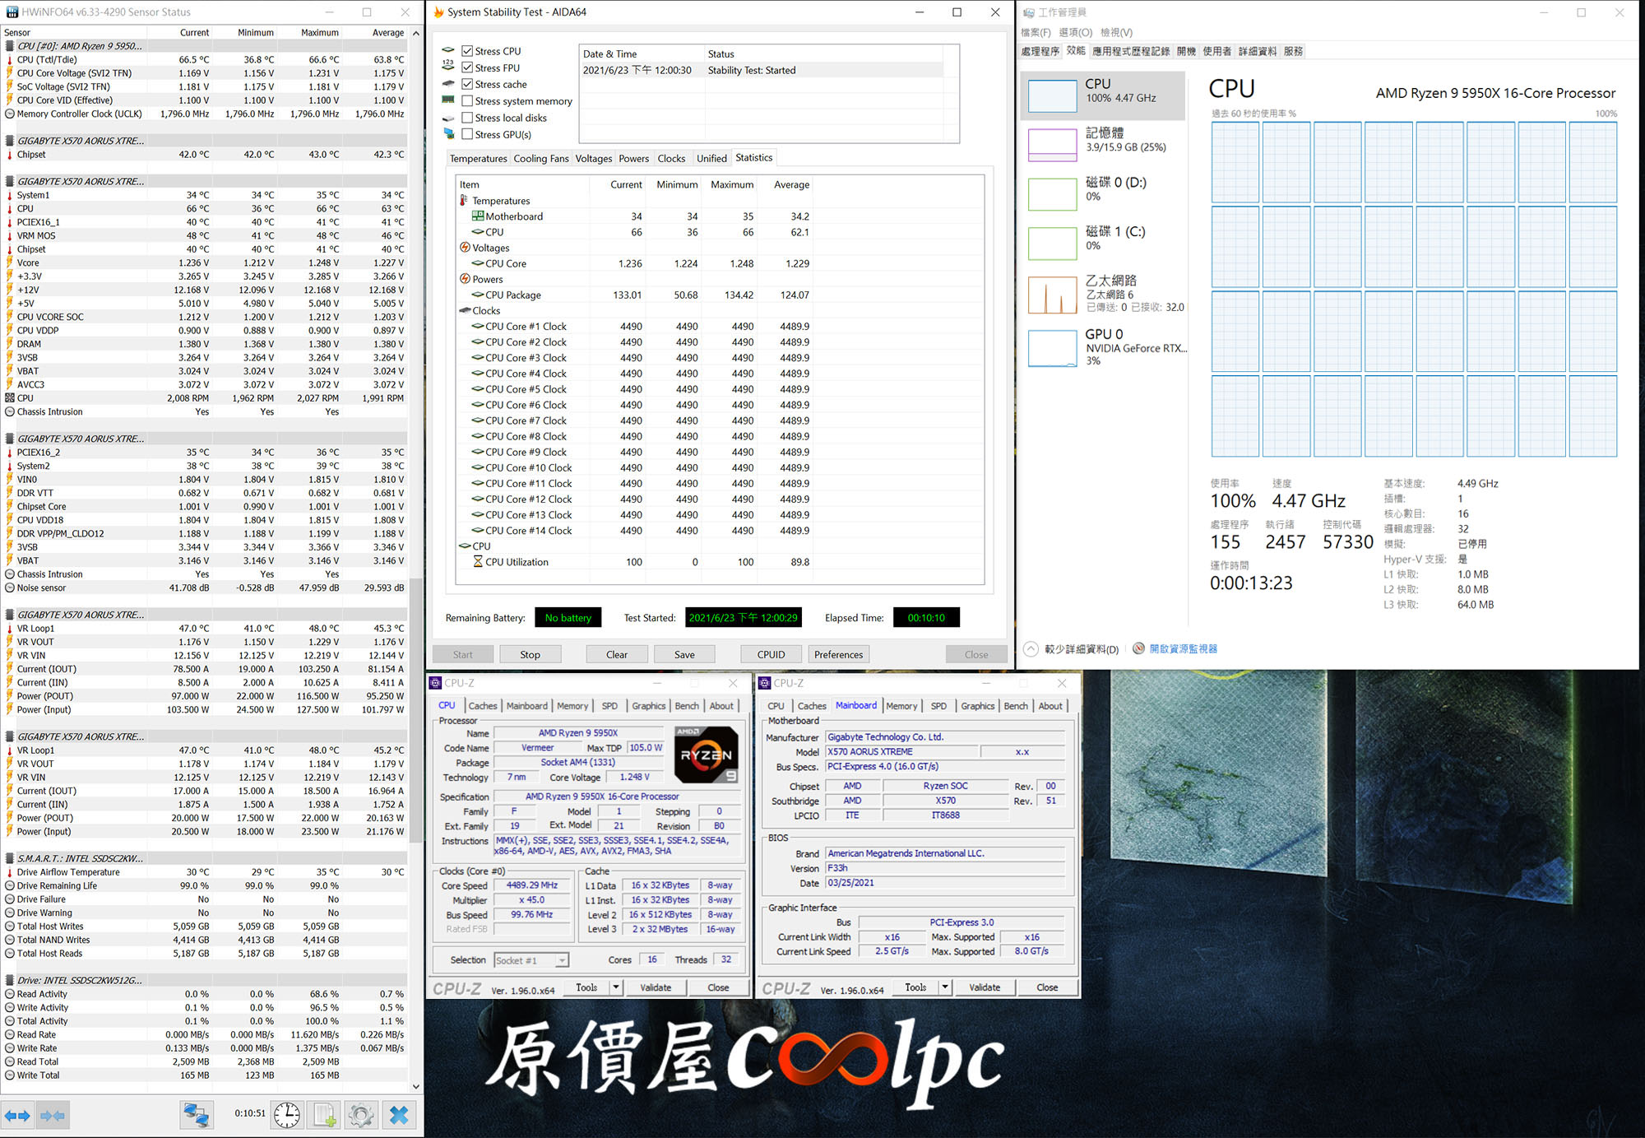Open Tools dropdown arrow in right CPU-Z

945,987
